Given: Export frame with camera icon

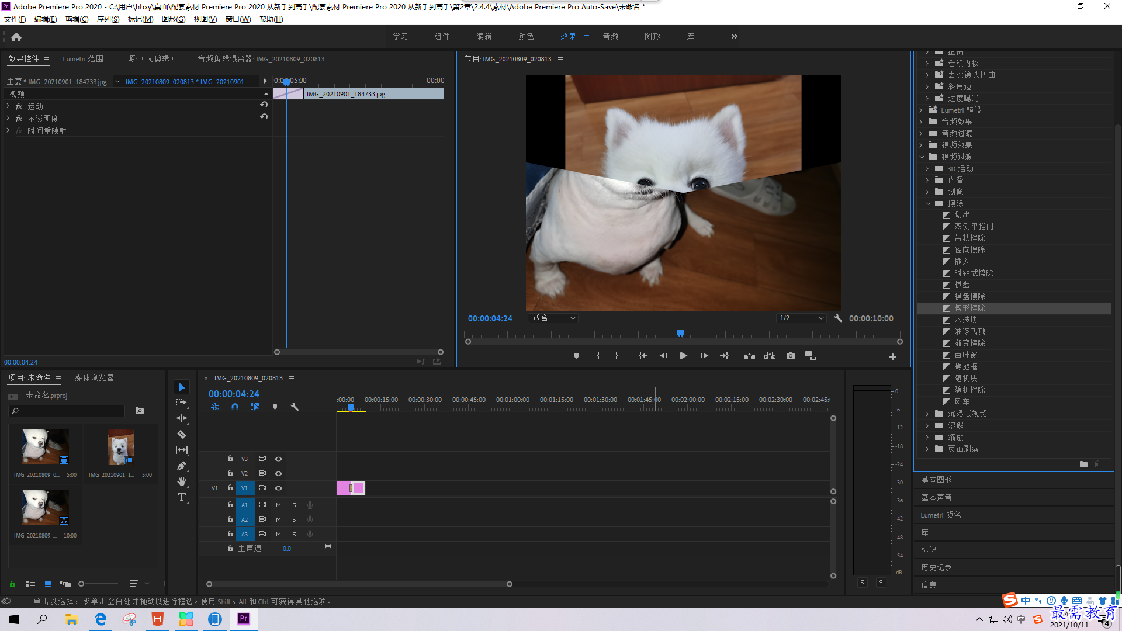Looking at the screenshot, I should click(x=791, y=356).
